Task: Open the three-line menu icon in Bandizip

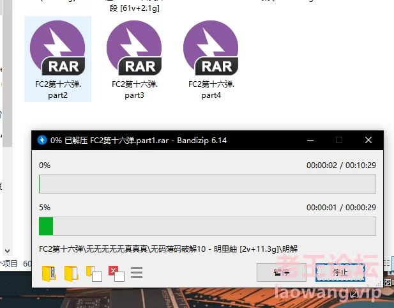Action: [137, 273]
